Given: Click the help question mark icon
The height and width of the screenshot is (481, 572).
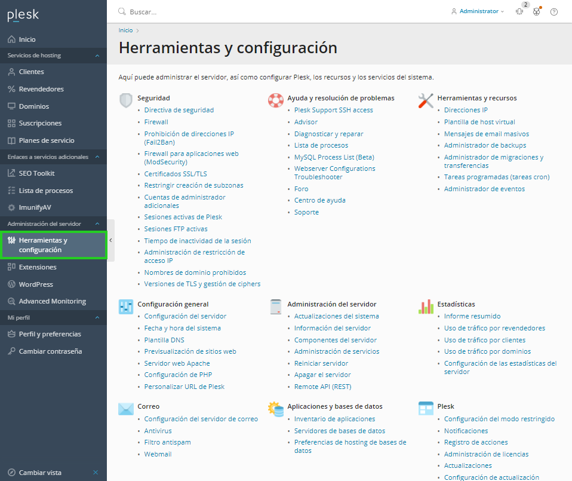Looking at the screenshot, I should (x=553, y=12).
